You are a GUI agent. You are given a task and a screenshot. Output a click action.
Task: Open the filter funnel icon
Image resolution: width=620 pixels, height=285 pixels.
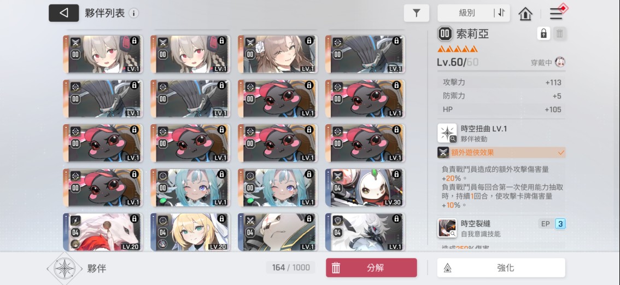[x=417, y=13]
